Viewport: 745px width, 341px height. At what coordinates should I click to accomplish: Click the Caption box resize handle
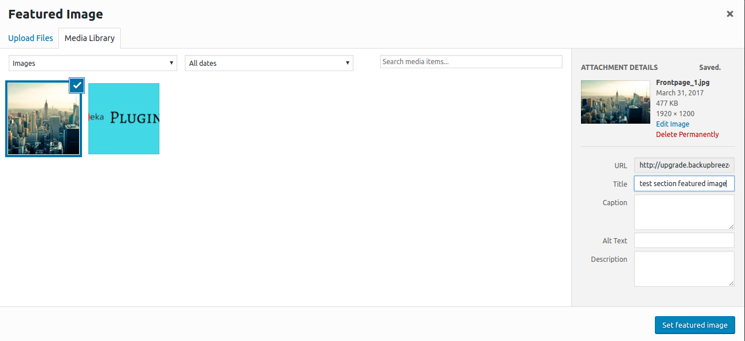[731, 227]
